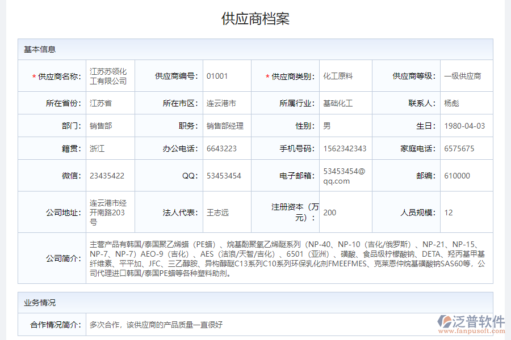The image size is (511, 340).
Task: Select the industry value 基础化工
Action: tap(335, 103)
